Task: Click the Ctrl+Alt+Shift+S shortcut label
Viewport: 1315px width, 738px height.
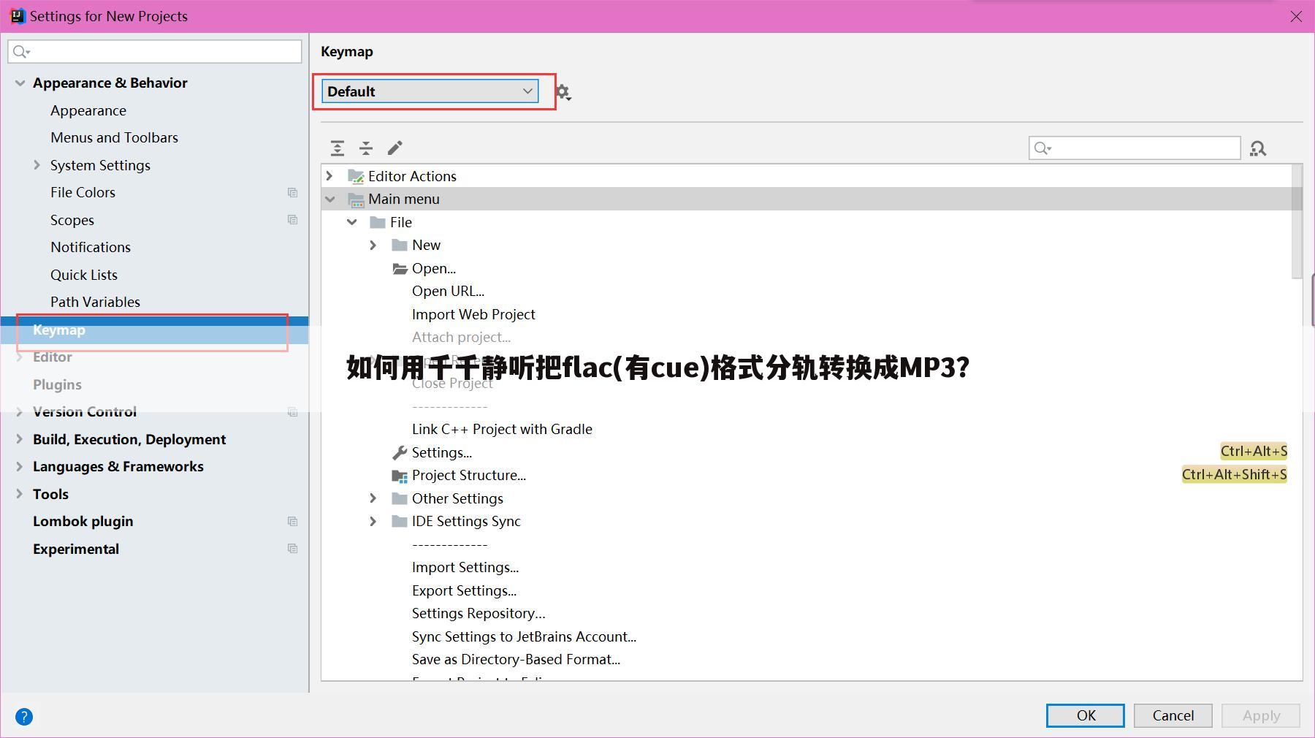Action: pyautogui.click(x=1235, y=474)
